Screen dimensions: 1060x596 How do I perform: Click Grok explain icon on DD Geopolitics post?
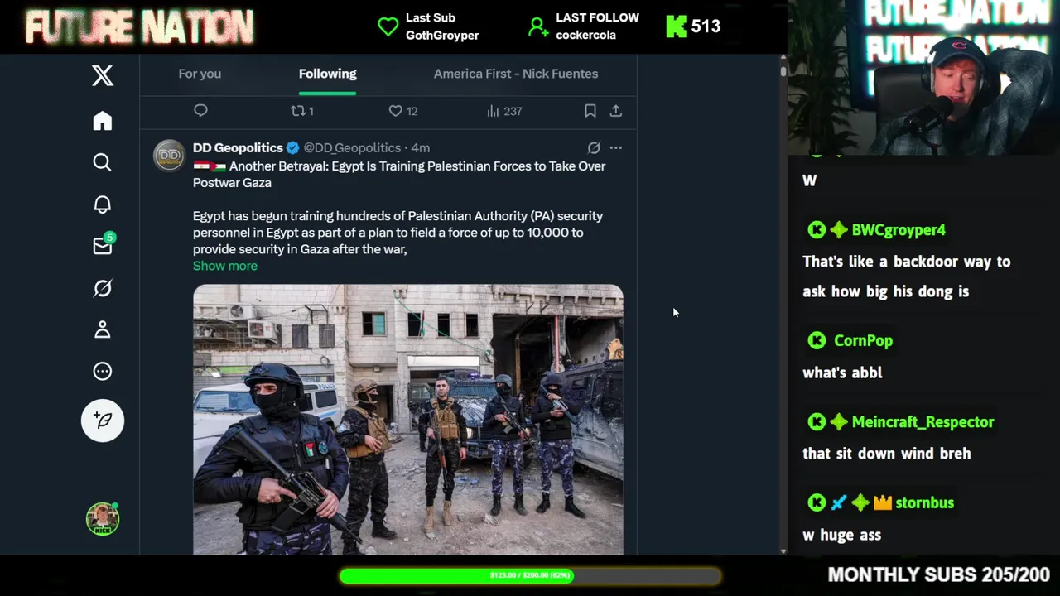[594, 148]
